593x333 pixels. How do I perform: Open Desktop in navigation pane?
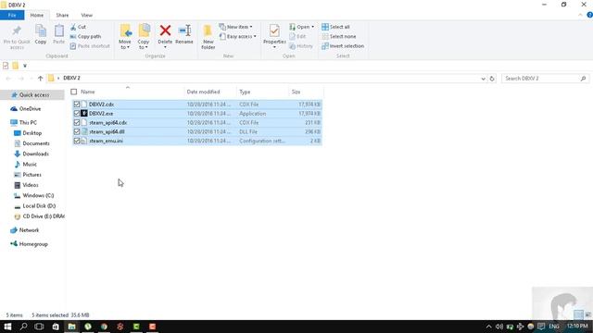[x=32, y=133]
